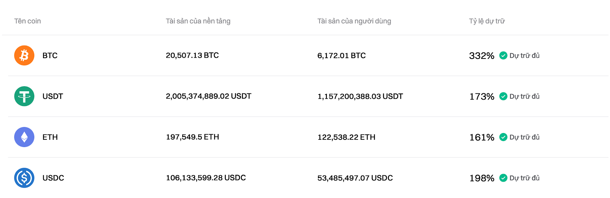The image size is (610, 198).
Task: Select the Tài sản của người dùng header
Action: pos(354,21)
